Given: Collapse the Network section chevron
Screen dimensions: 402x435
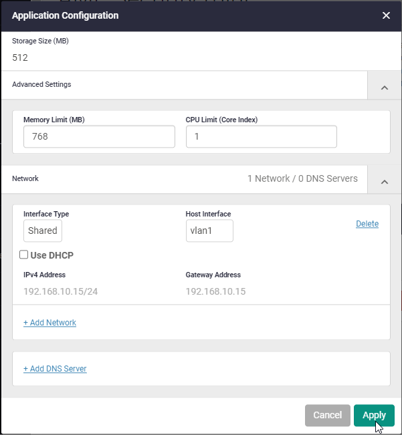Looking at the screenshot, I should click(x=385, y=180).
